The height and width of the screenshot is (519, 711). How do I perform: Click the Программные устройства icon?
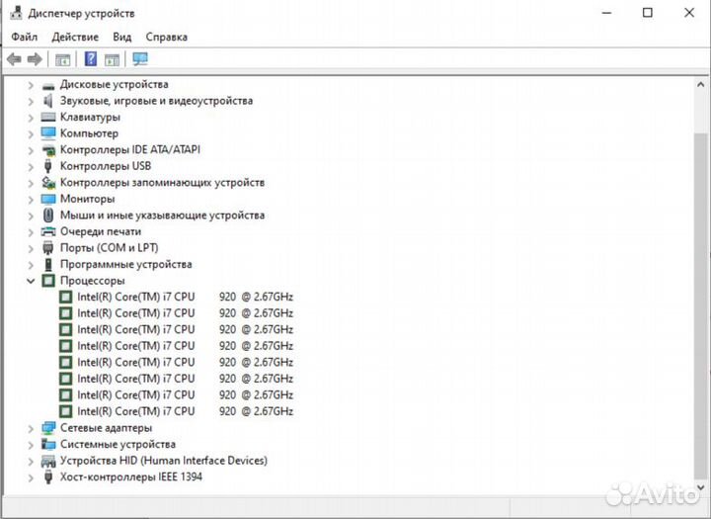(x=48, y=264)
